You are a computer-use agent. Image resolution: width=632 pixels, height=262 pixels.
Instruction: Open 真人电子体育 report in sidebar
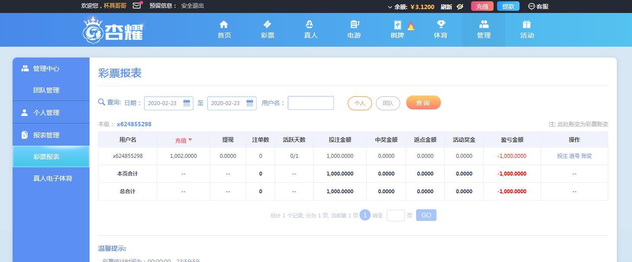point(53,178)
